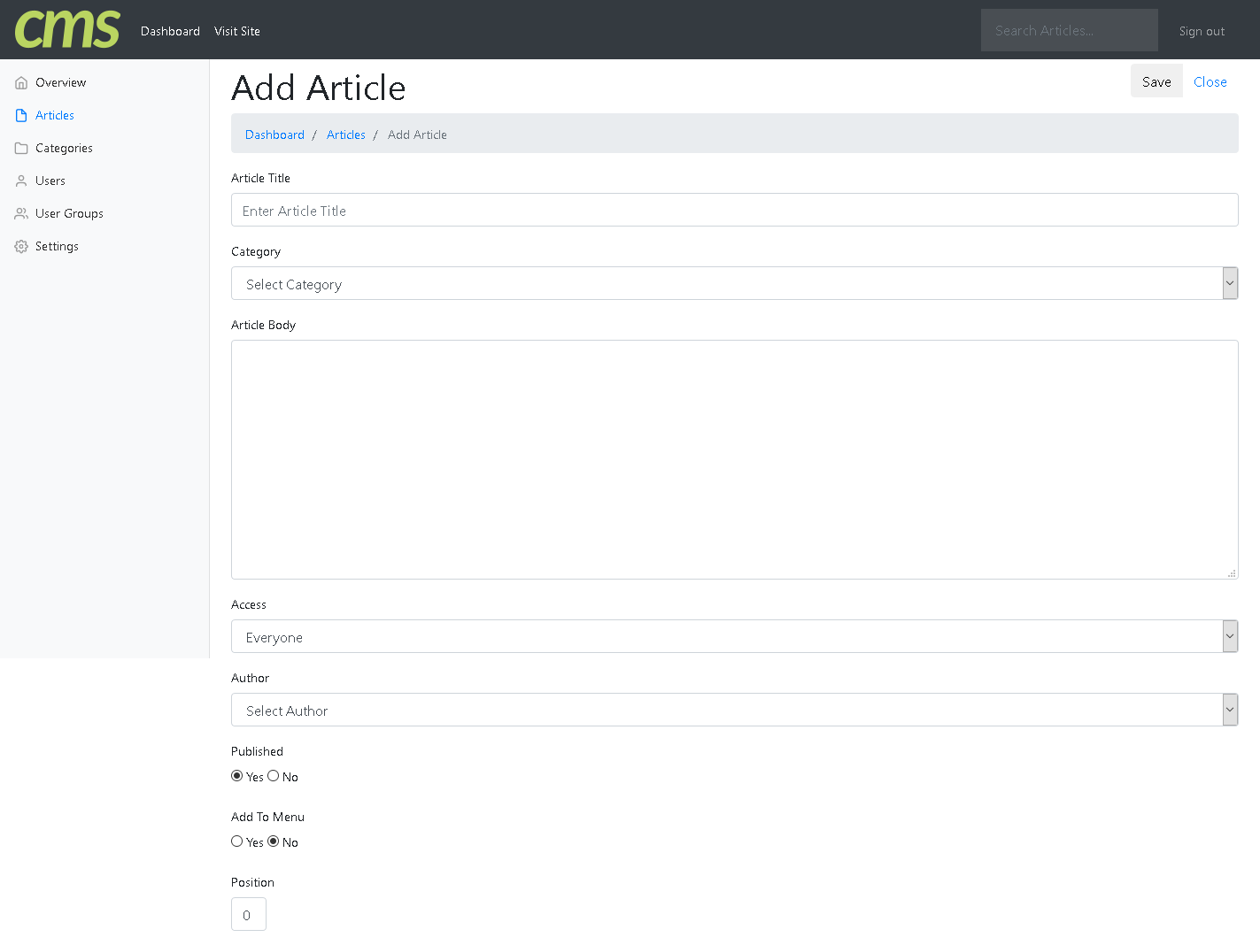Open Dashboard in the top navigation bar
This screenshot has width=1260, height=945.
[x=170, y=31]
